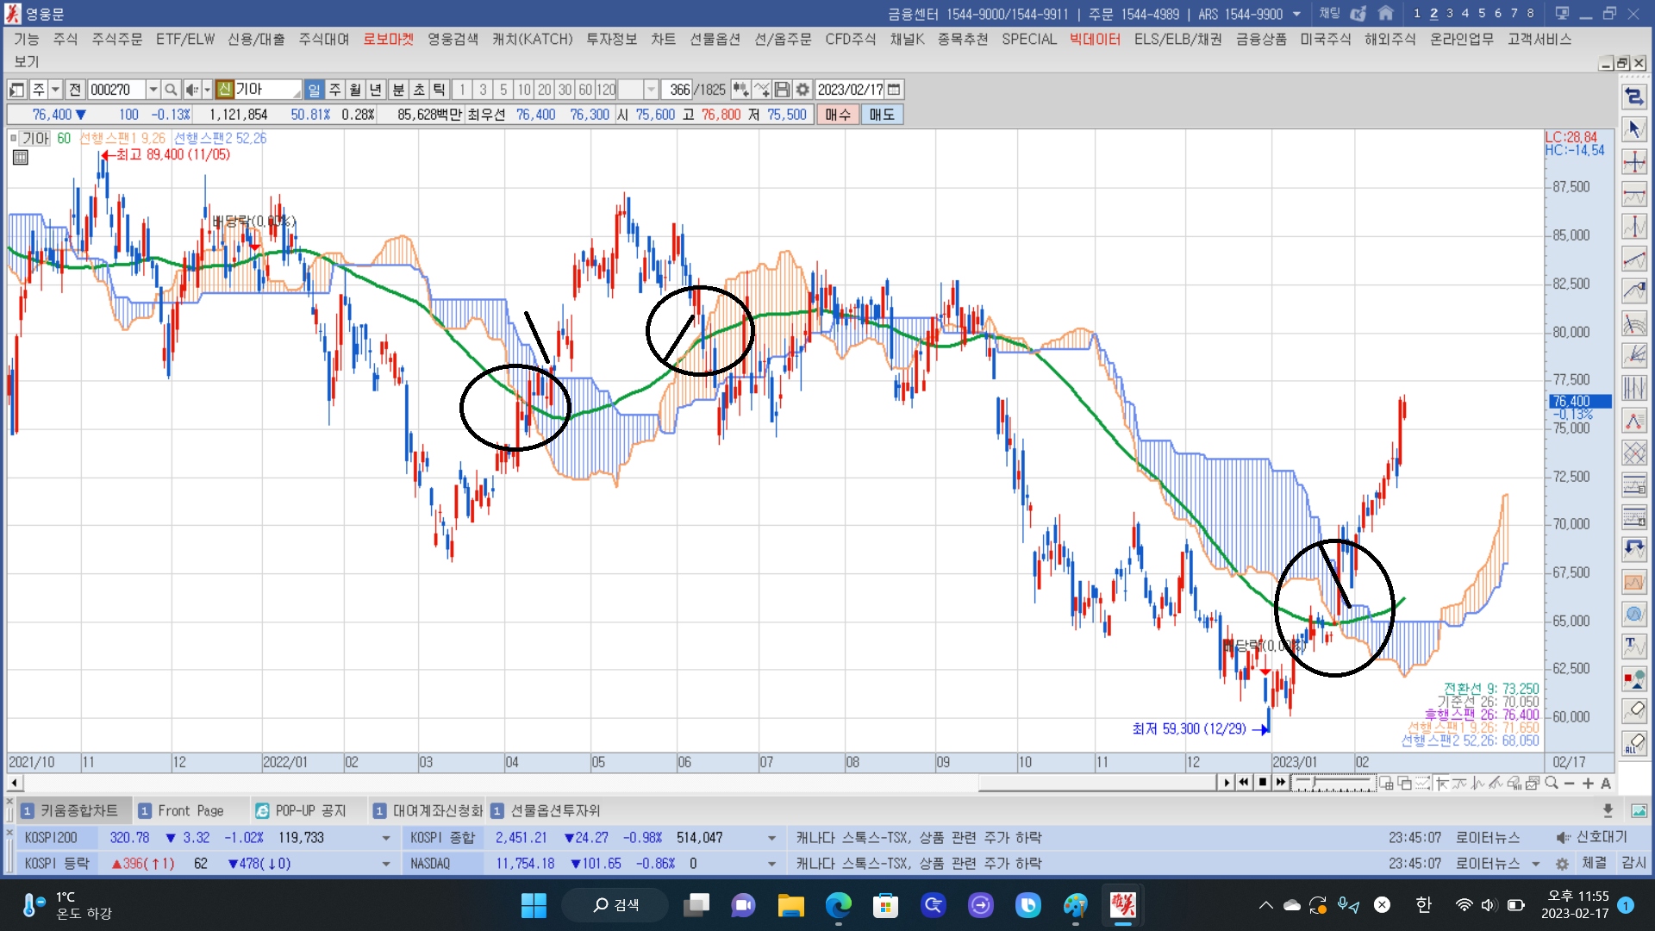Toggle daily (일) chart period
1655x931 pixels.
315,90
